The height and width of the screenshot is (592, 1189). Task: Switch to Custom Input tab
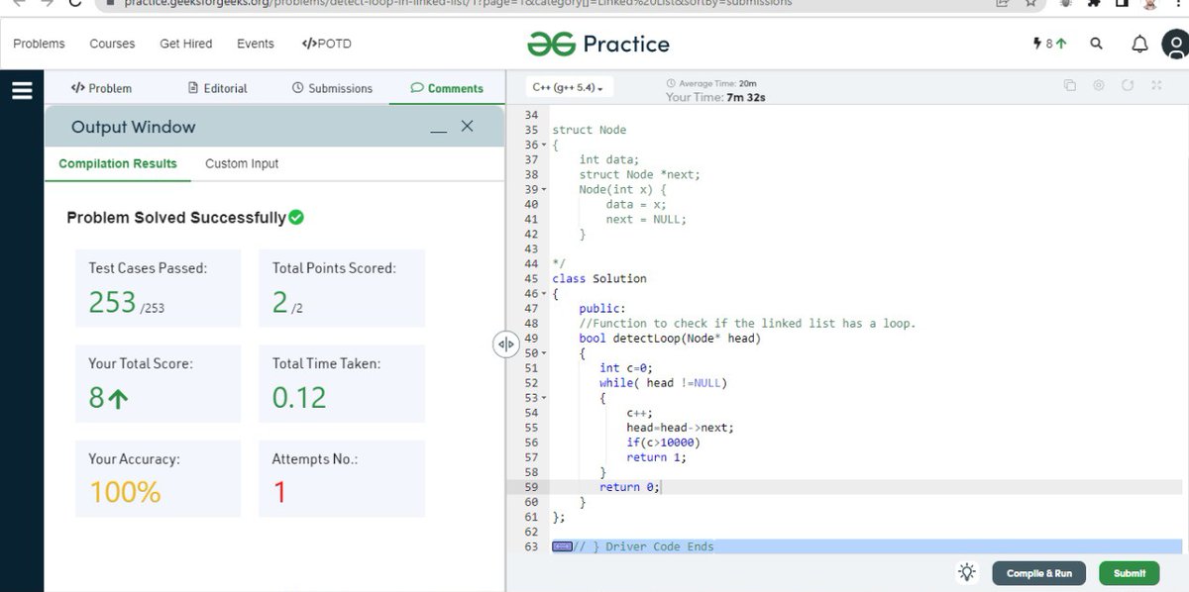click(242, 163)
